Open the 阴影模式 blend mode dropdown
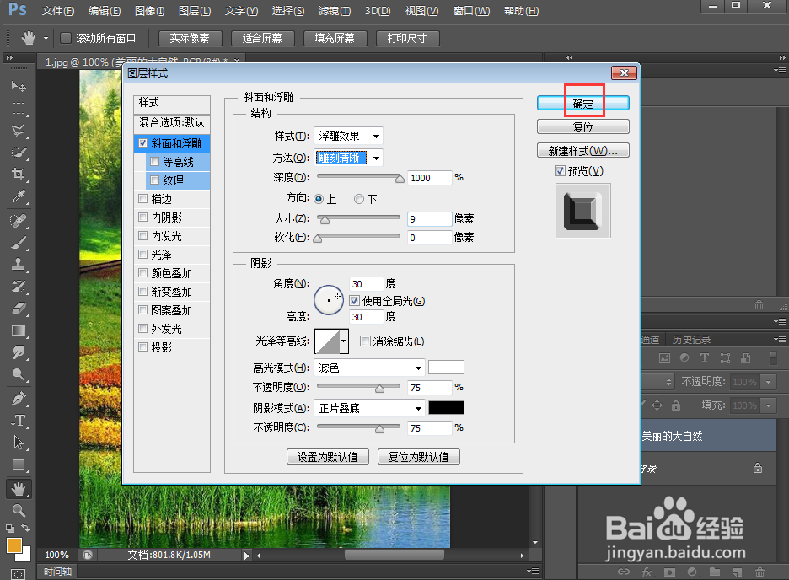Screen dimensions: 789x580 (x=368, y=408)
